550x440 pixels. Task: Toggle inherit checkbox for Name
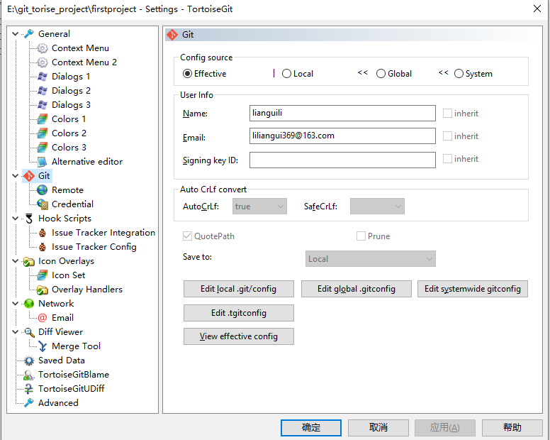(x=447, y=113)
